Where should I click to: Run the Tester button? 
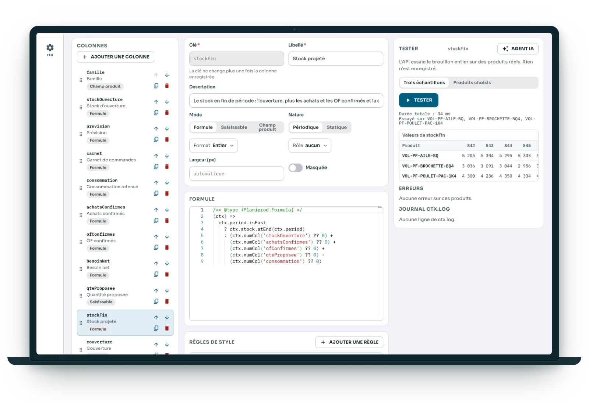419,100
